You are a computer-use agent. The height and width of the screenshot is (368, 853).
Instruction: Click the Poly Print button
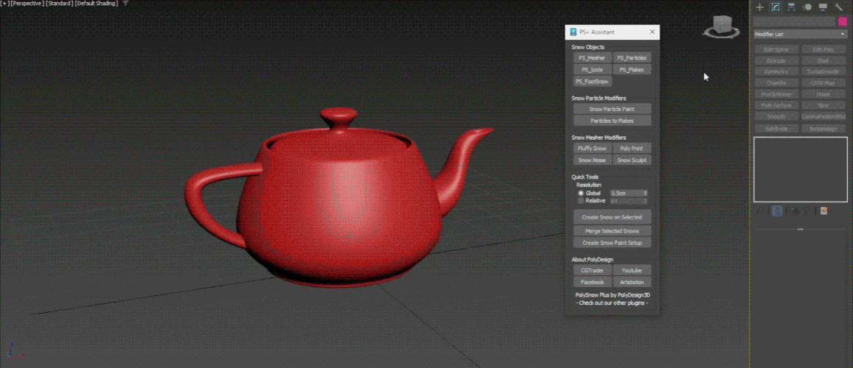pos(632,148)
